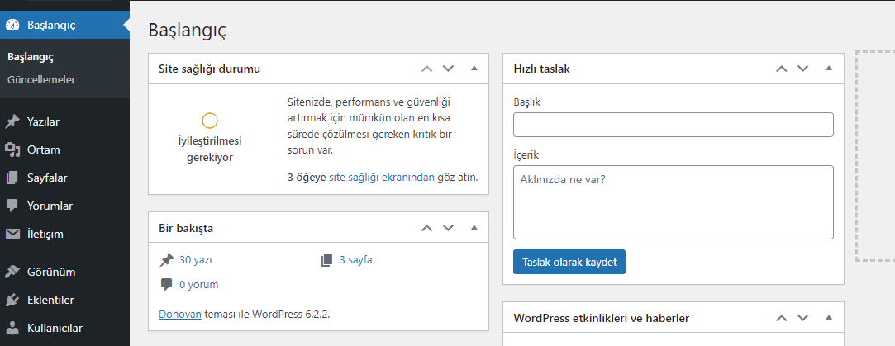Move Hızlı taslak panel down
This screenshot has width=895, height=346.
tap(803, 69)
